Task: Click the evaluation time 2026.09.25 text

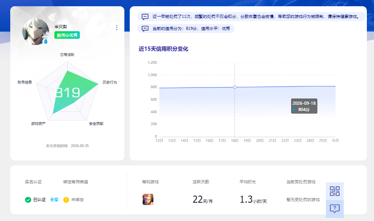Action: coord(67,146)
